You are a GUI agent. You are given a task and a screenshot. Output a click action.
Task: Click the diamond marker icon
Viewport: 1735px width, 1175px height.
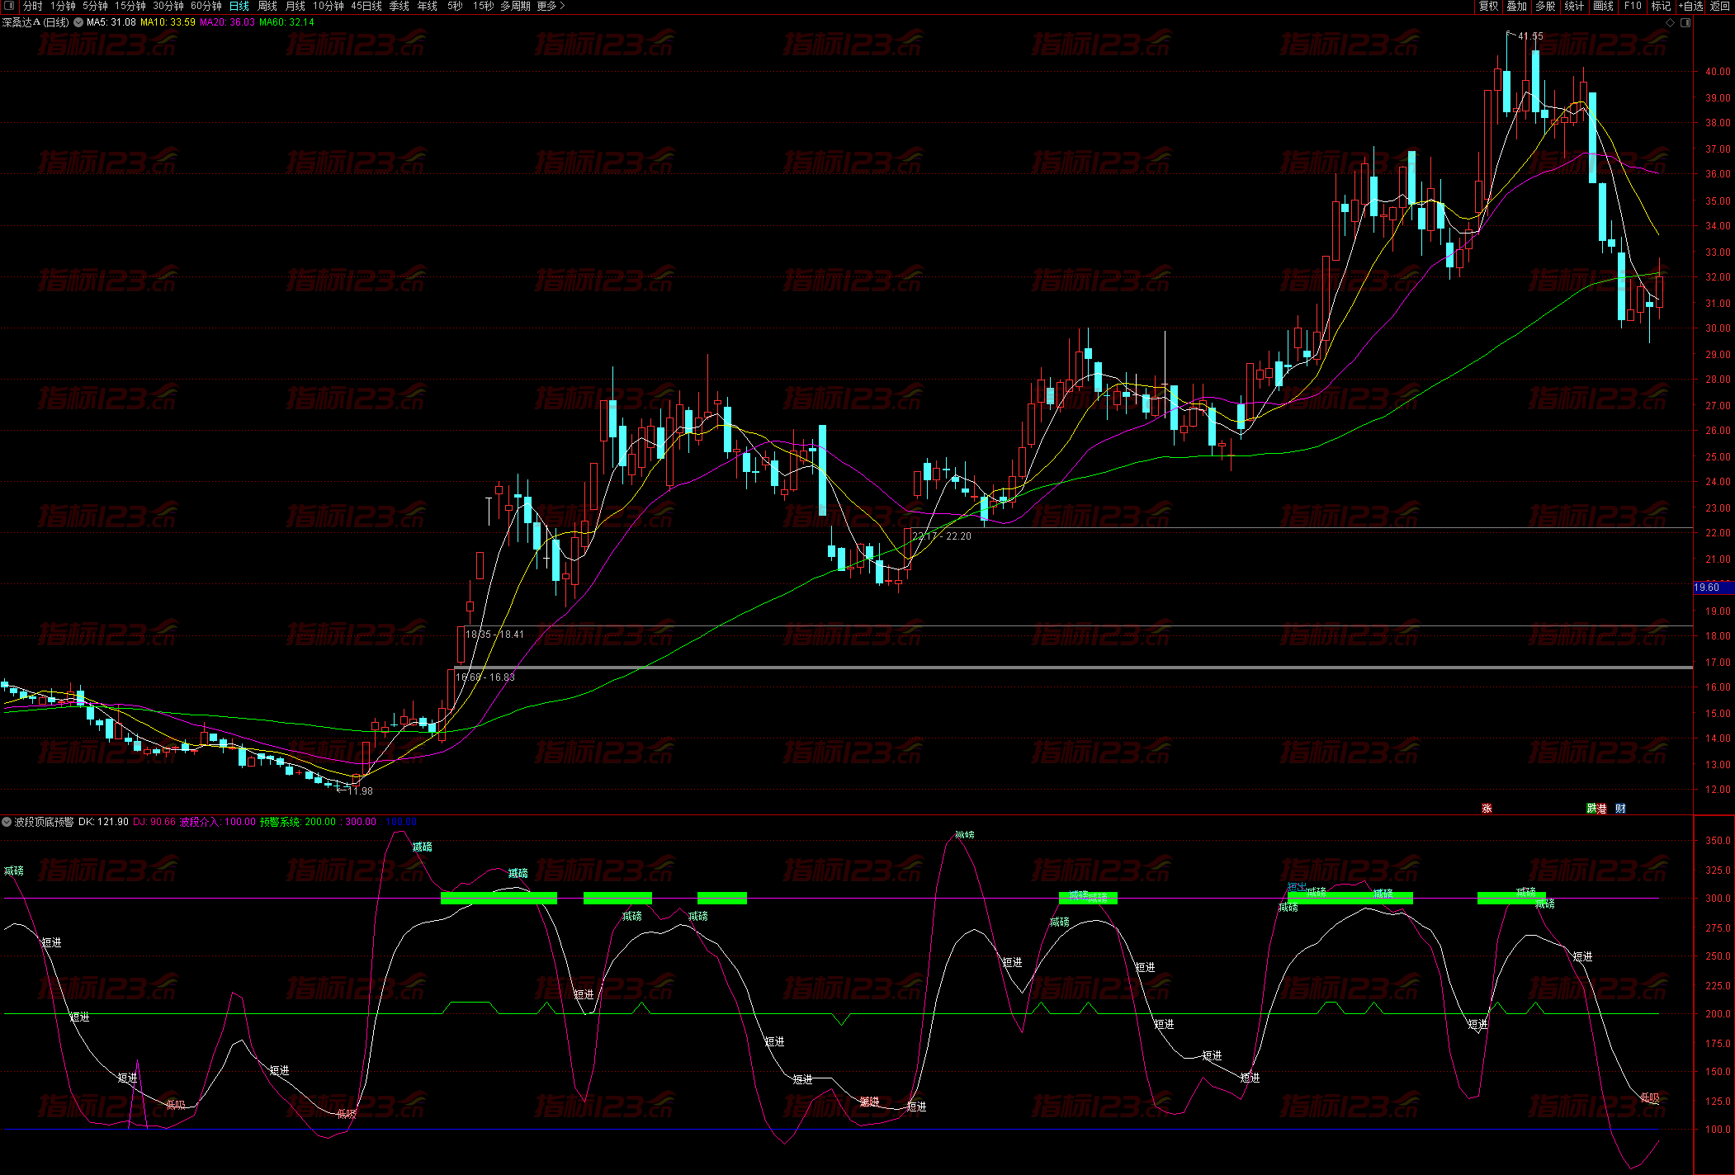tap(1670, 22)
